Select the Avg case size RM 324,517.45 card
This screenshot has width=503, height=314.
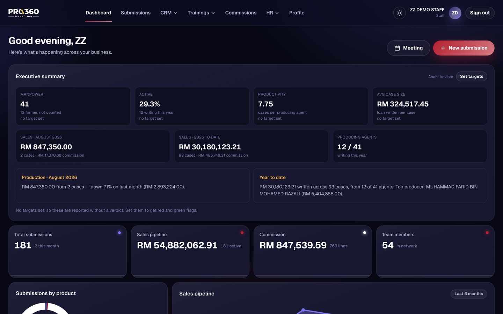tap(430, 106)
